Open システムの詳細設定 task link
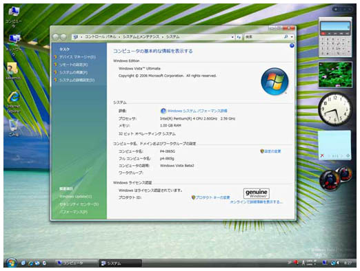Image resolution: width=360 pixels, height=271 pixels. tap(77, 80)
